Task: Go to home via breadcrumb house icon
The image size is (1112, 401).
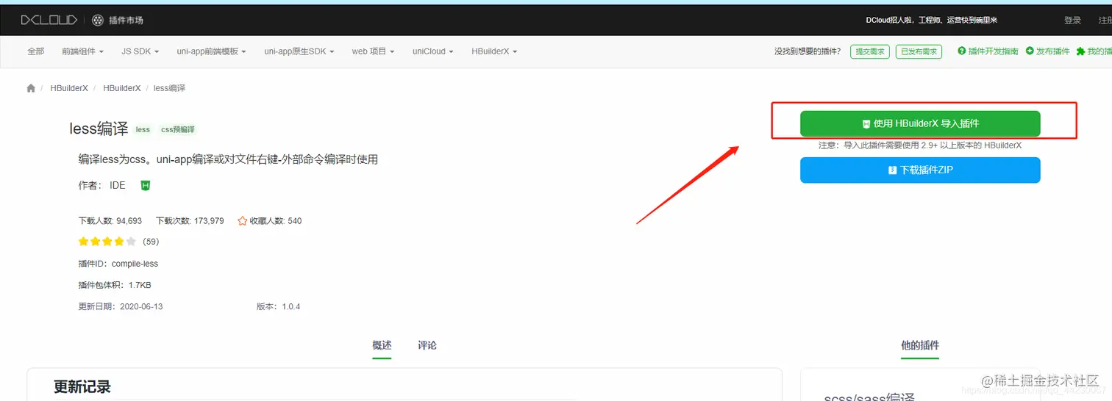Action: (31, 88)
